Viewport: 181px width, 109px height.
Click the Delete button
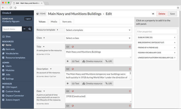coord(162,14)
